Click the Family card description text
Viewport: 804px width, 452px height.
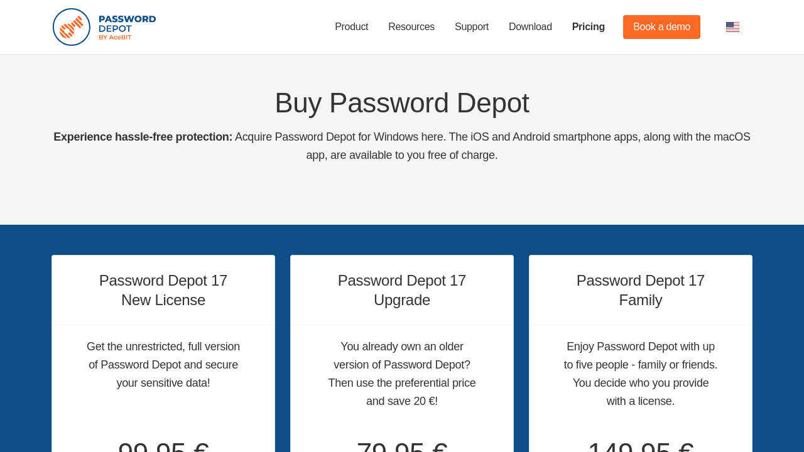coord(640,374)
